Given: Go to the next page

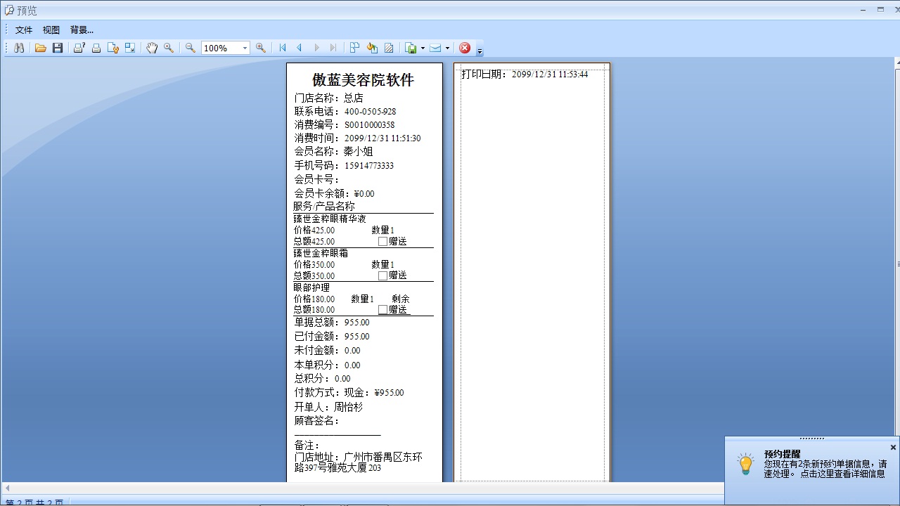Looking at the screenshot, I should (x=316, y=48).
